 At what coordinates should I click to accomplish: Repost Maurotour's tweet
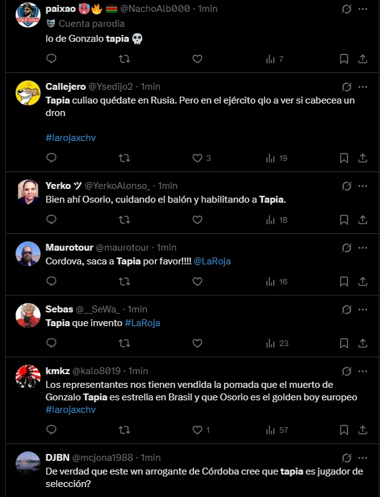[124, 281]
